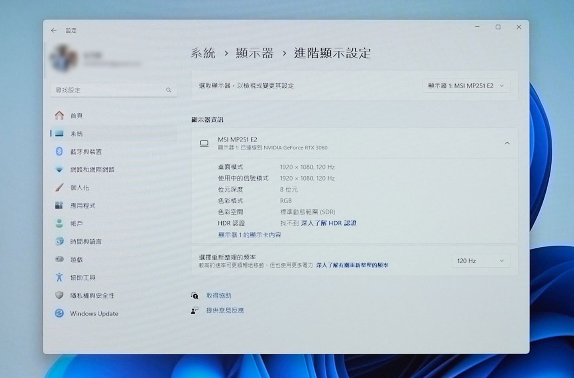Click the personalization brush icon
Screen dimensions: 574x378
tap(59, 187)
